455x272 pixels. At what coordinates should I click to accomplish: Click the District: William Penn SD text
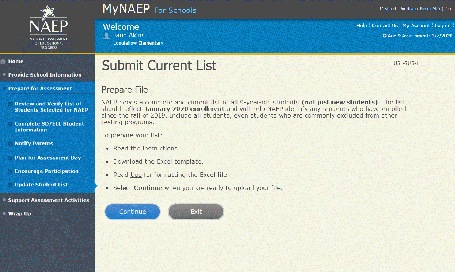point(416,8)
